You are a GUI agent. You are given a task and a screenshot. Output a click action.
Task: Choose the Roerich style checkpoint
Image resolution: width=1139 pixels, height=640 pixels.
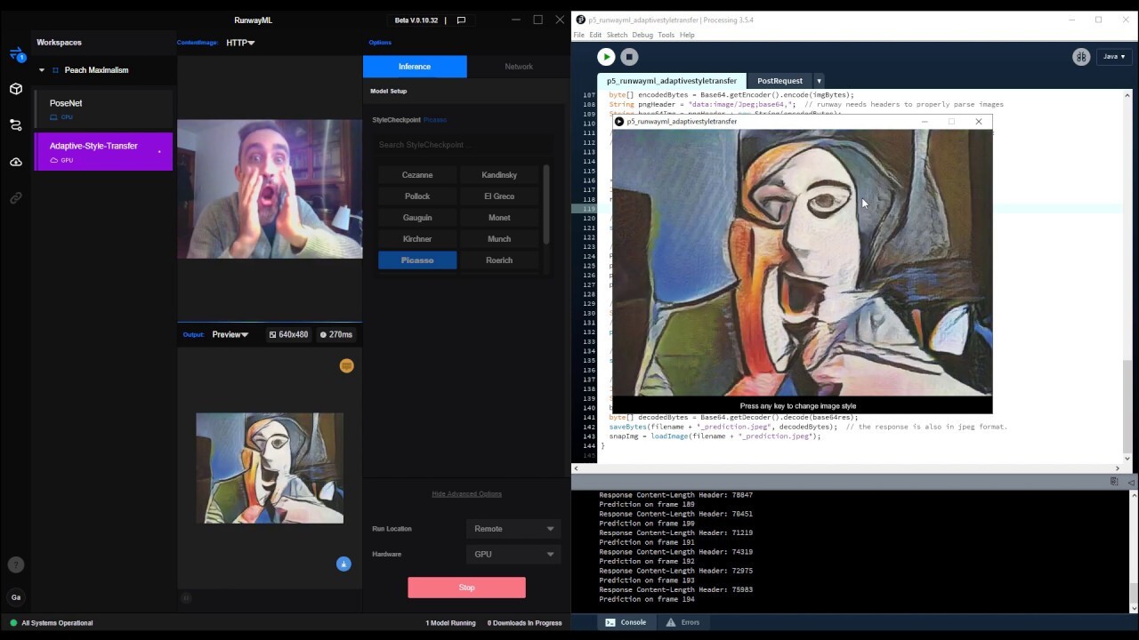pyautogui.click(x=499, y=260)
